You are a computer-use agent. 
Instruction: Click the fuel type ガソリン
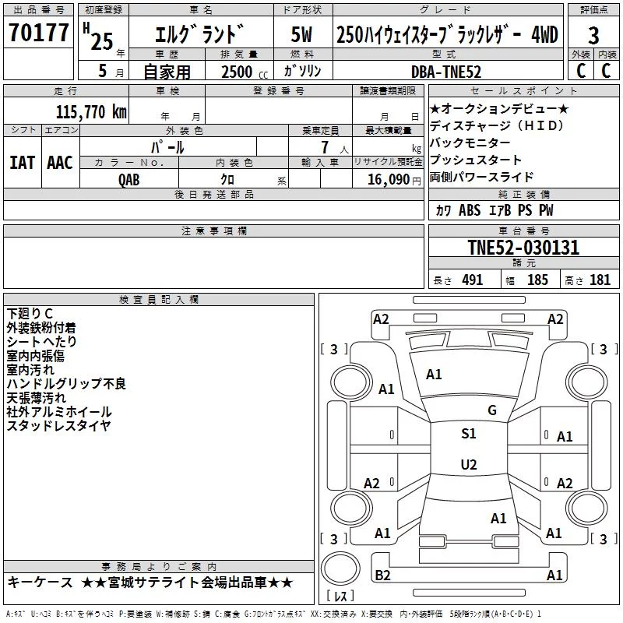[x=302, y=71]
